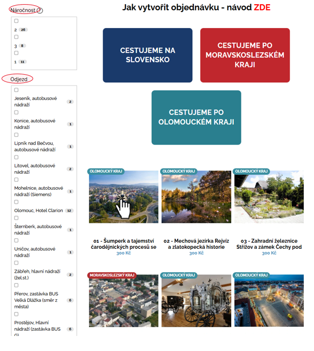Click the count badge 26 for difficulty 2
Viewport: 314px width, 351px height.
click(x=23, y=30)
